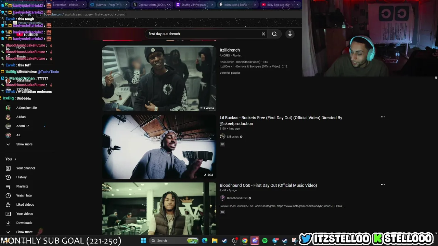The image size is (438, 246).
Task: Click the browser address bar URL
Action: [85, 14]
